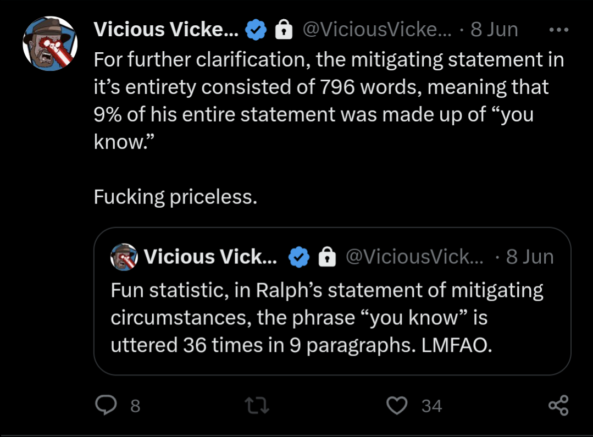Open quoted tweet's small profile avatar
This screenshot has height=437, width=593.
click(124, 257)
